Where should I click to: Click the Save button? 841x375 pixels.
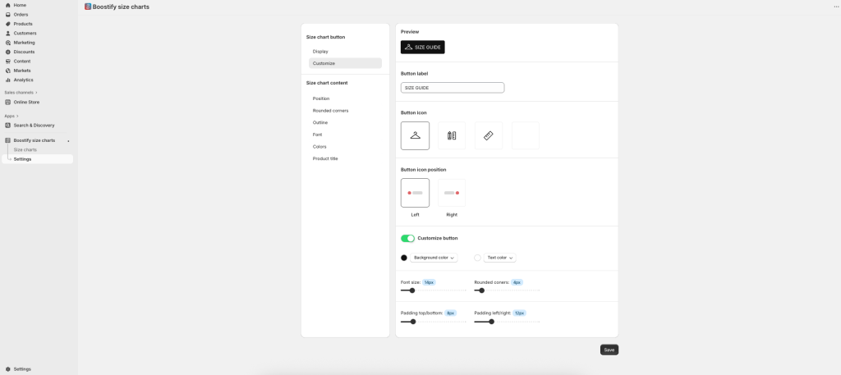coord(609,350)
